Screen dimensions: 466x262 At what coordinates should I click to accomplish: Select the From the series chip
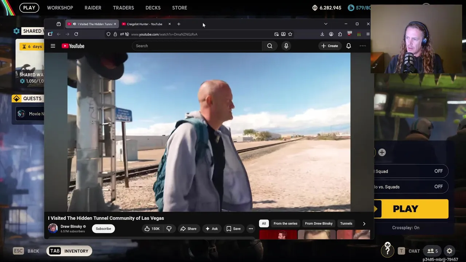(285, 223)
